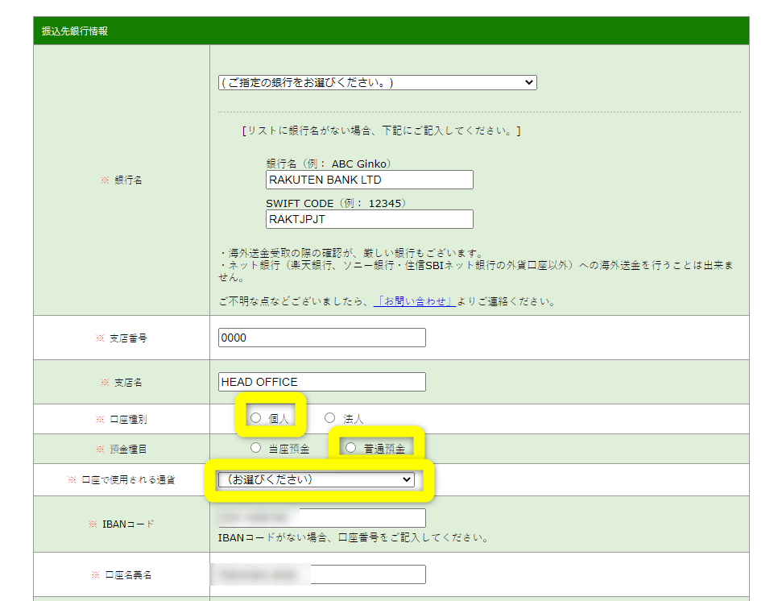The width and height of the screenshot is (774, 601).
Task: Open the account currency dropdown
Action: tap(317, 480)
